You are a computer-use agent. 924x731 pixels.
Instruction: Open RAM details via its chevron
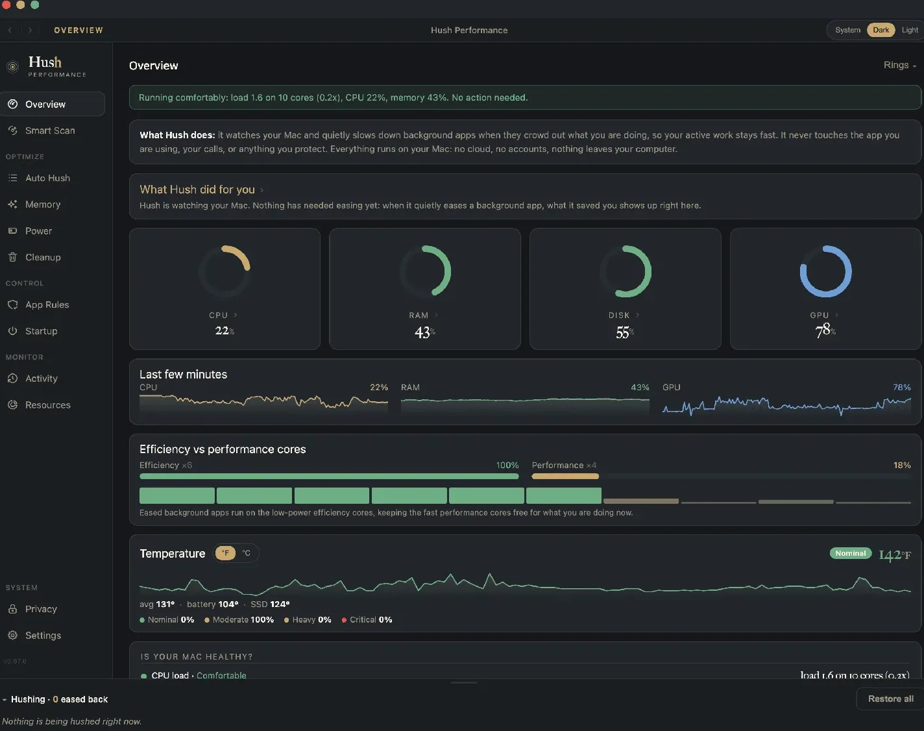pyautogui.click(x=436, y=315)
